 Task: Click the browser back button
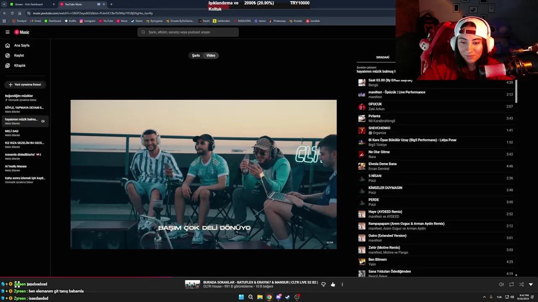coord(5,13)
